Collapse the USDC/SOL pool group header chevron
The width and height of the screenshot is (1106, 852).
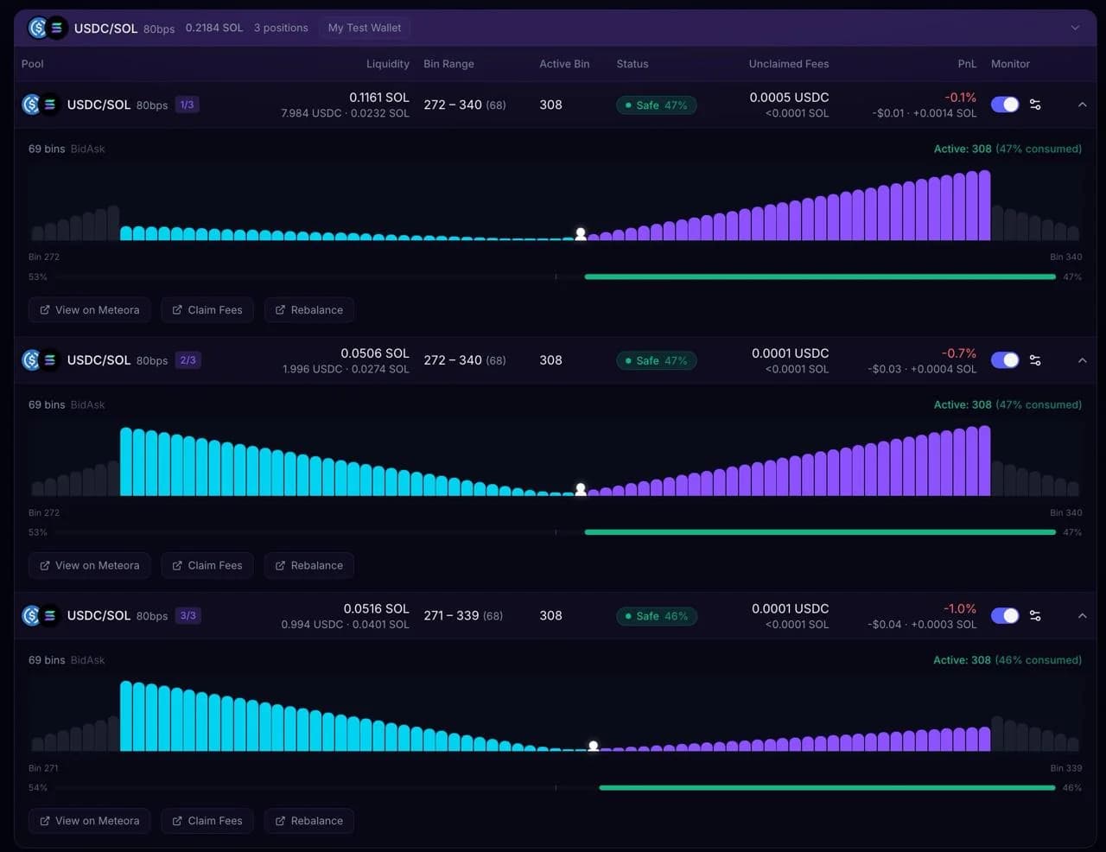coord(1075,28)
